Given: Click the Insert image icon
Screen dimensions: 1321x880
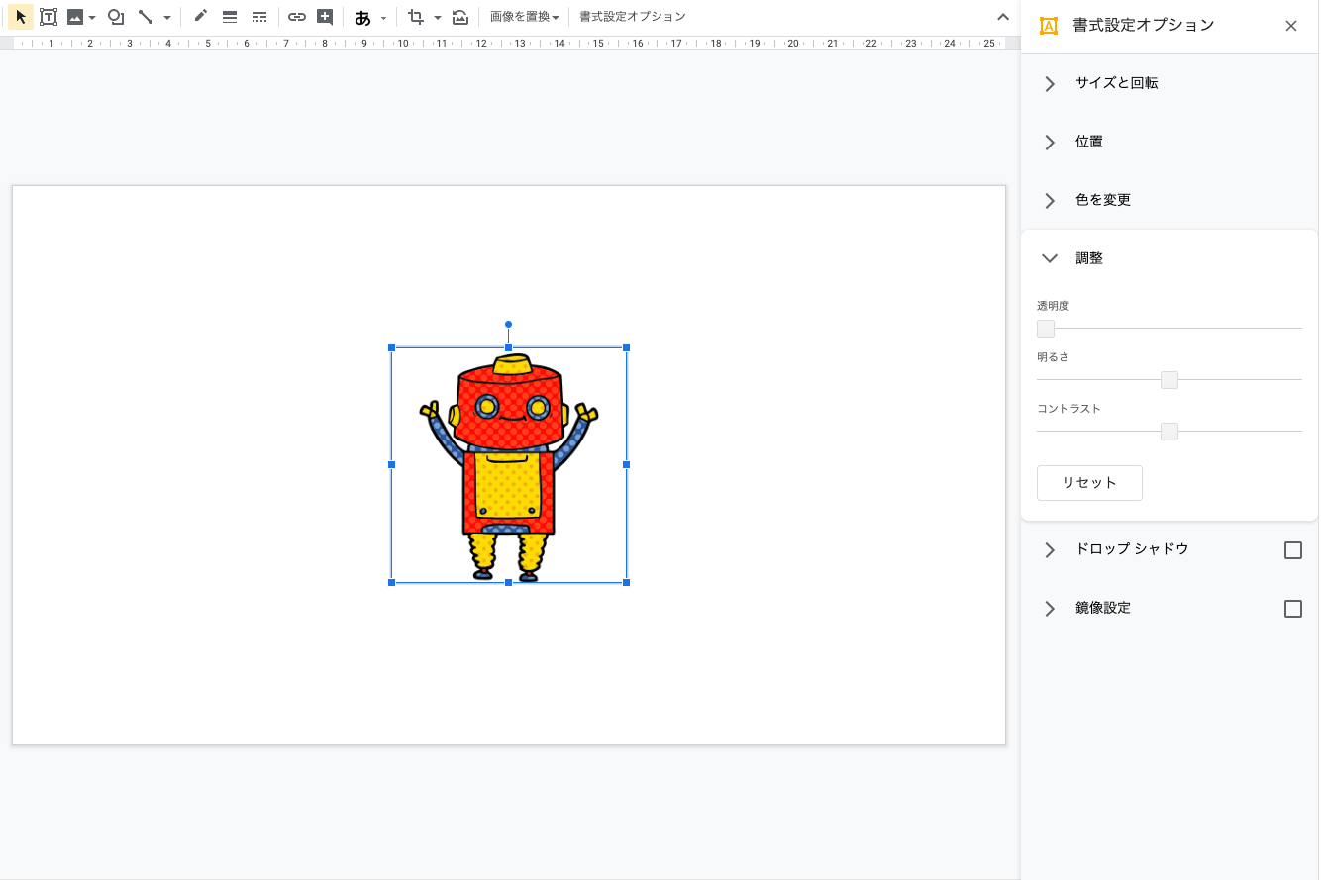Looking at the screenshot, I should 75,17.
